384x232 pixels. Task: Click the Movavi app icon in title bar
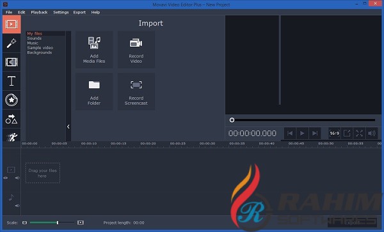click(x=5, y=4)
